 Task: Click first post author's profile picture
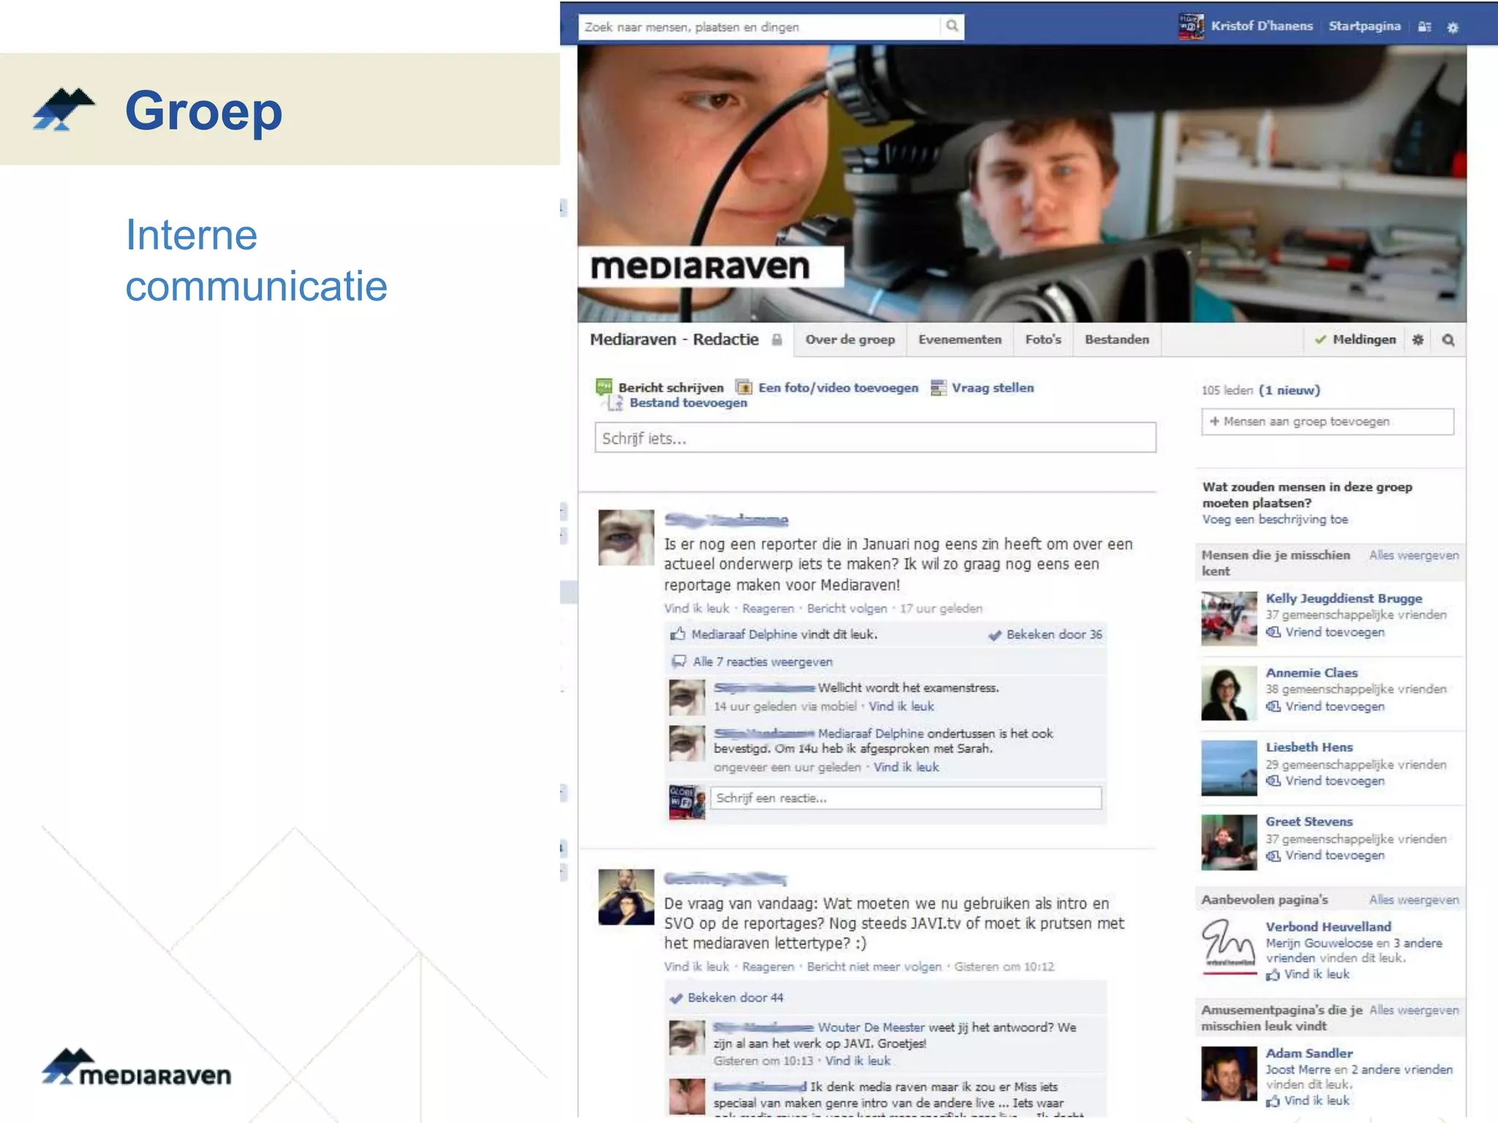click(x=626, y=537)
